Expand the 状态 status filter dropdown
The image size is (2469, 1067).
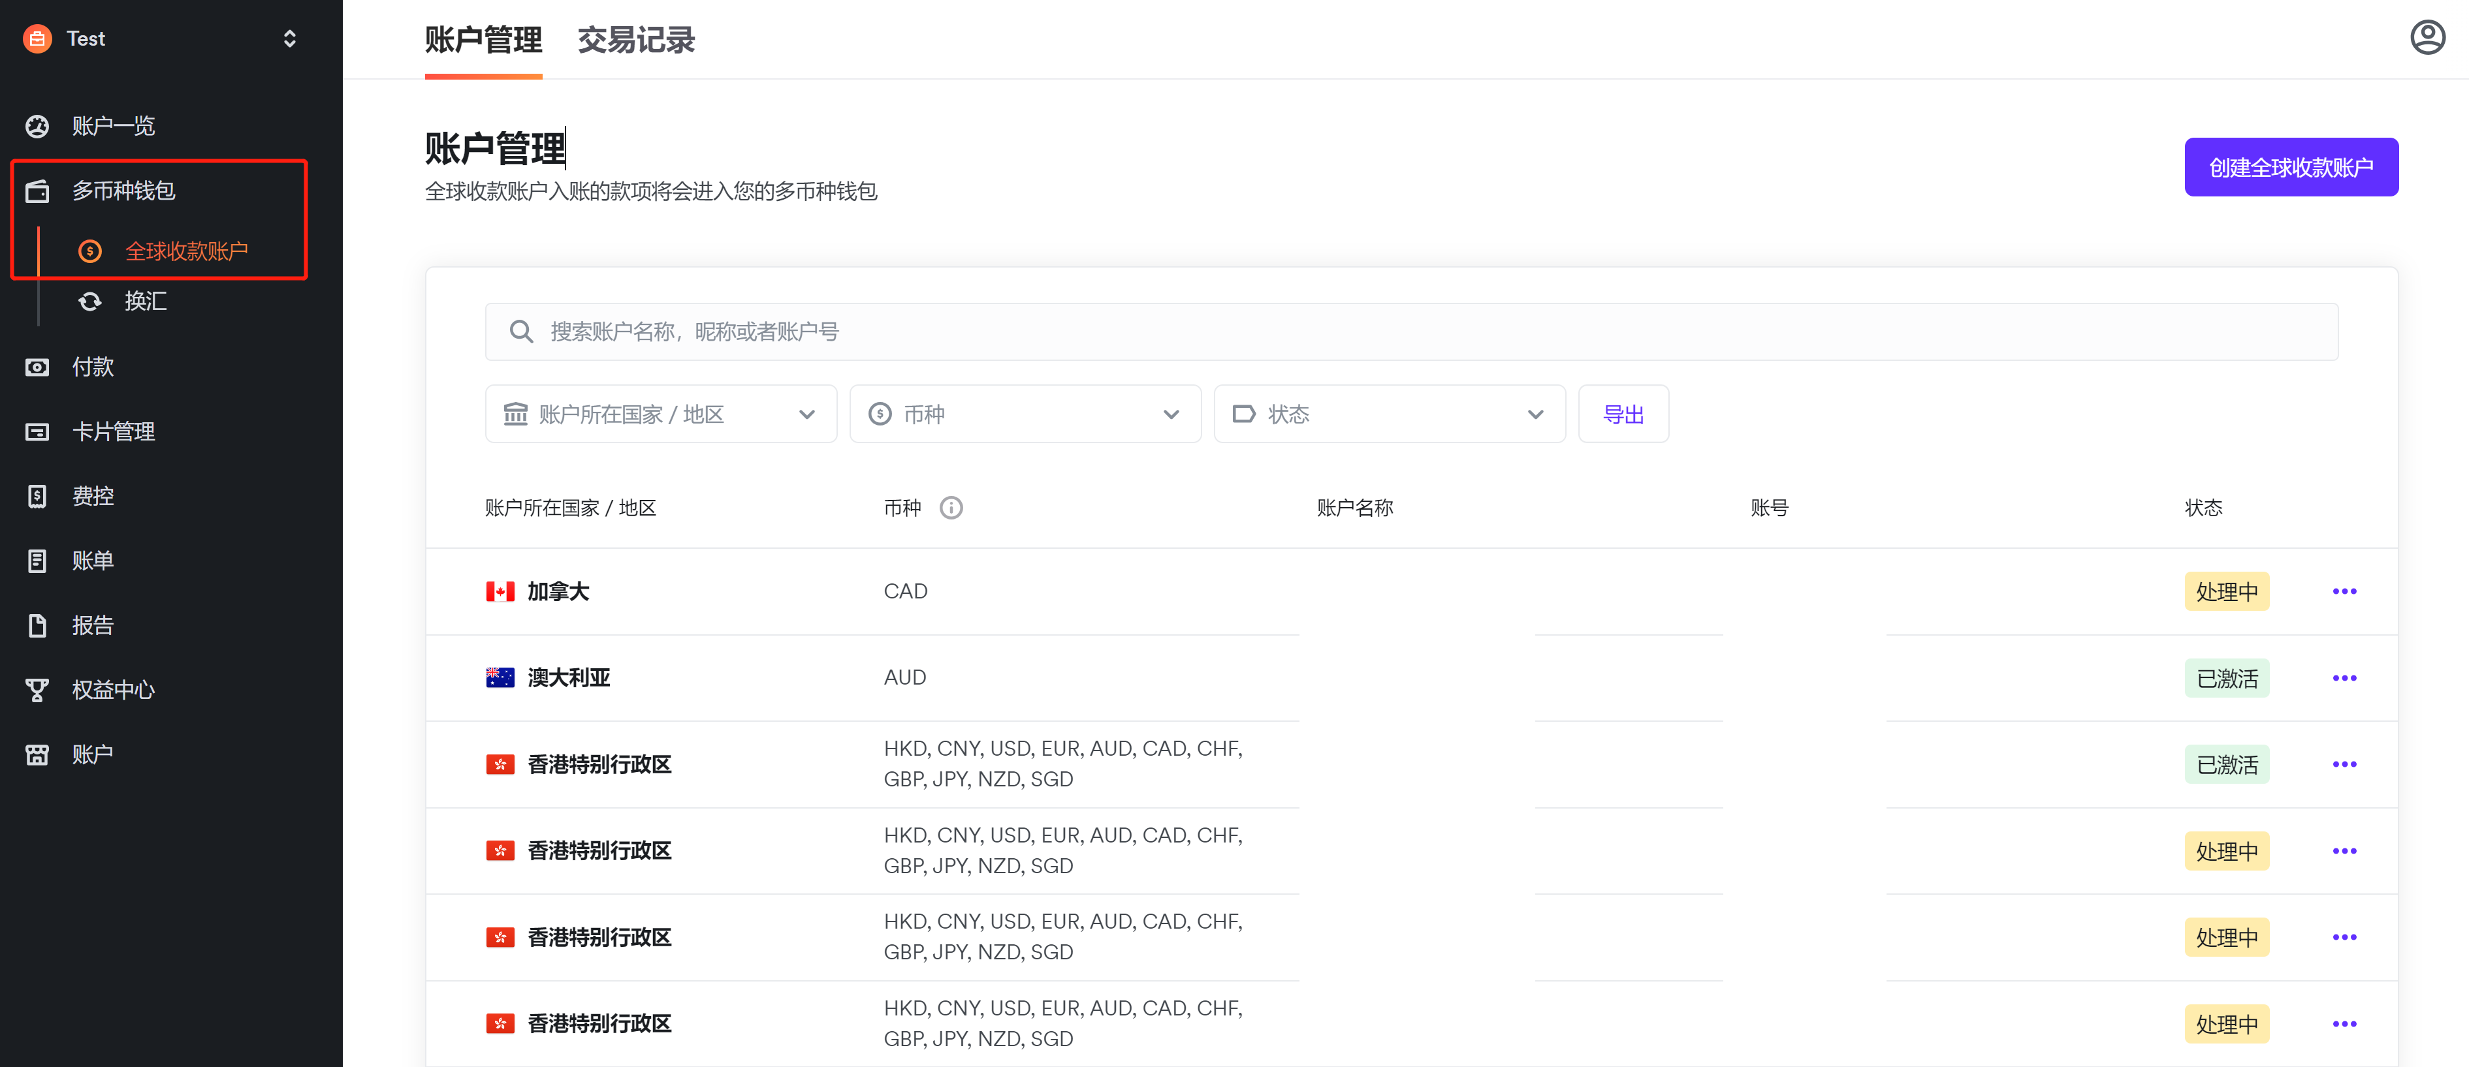pos(1389,414)
